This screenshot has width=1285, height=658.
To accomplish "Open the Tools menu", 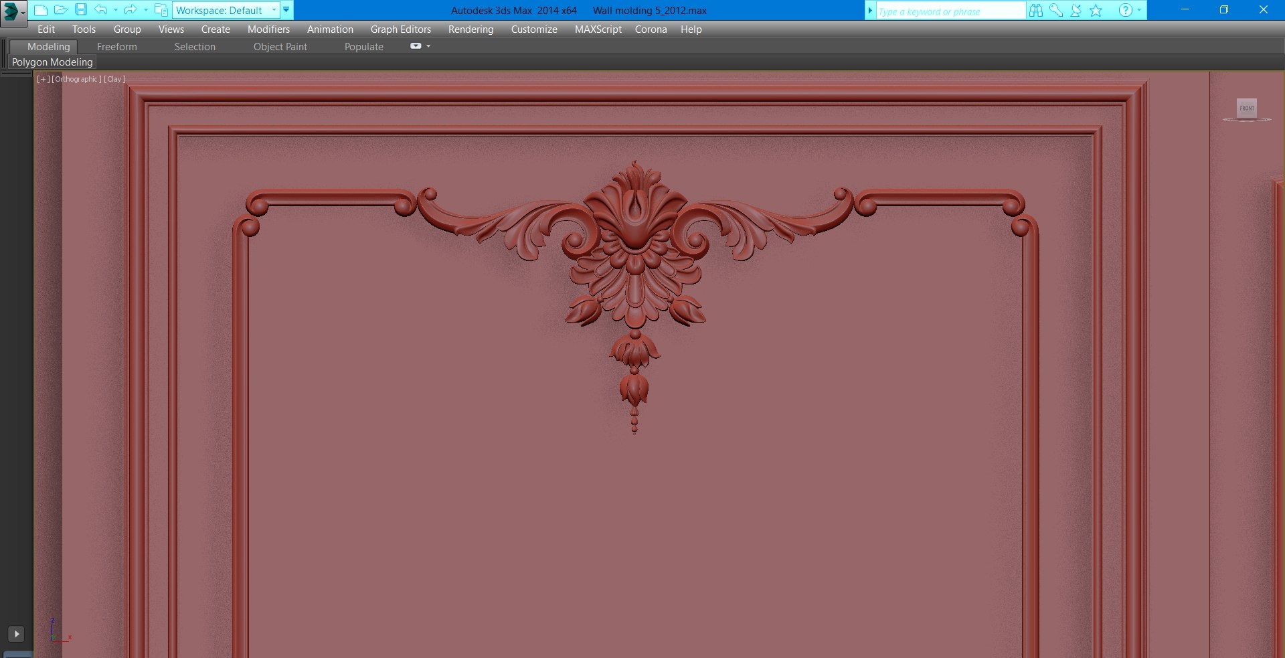I will coord(84,29).
